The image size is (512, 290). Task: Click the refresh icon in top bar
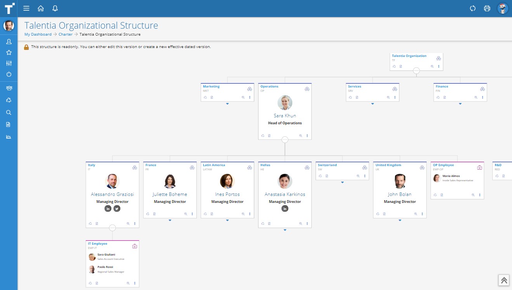tap(473, 9)
